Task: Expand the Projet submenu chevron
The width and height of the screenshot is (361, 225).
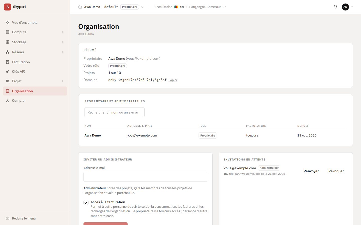Action: pos(63,81)
